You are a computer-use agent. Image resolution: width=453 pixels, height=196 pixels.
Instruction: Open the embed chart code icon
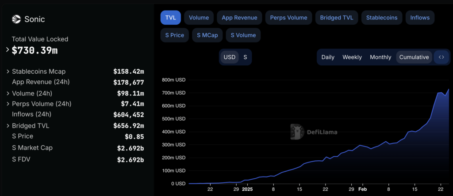click(x=441, y=57)
